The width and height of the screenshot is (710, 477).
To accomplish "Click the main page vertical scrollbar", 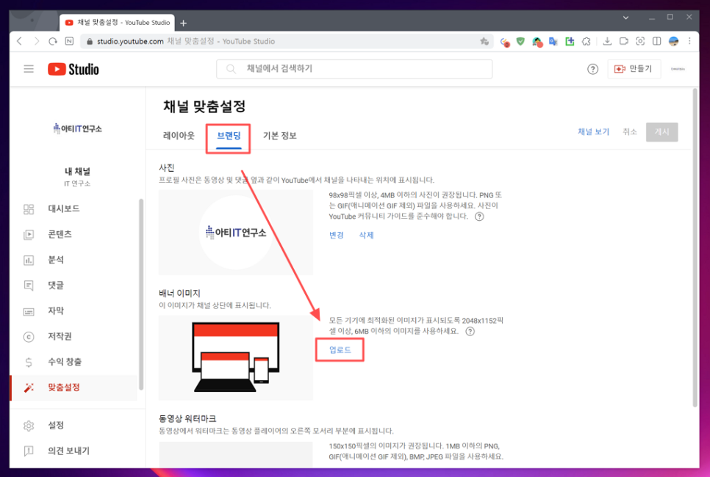I will coord(695,248).
